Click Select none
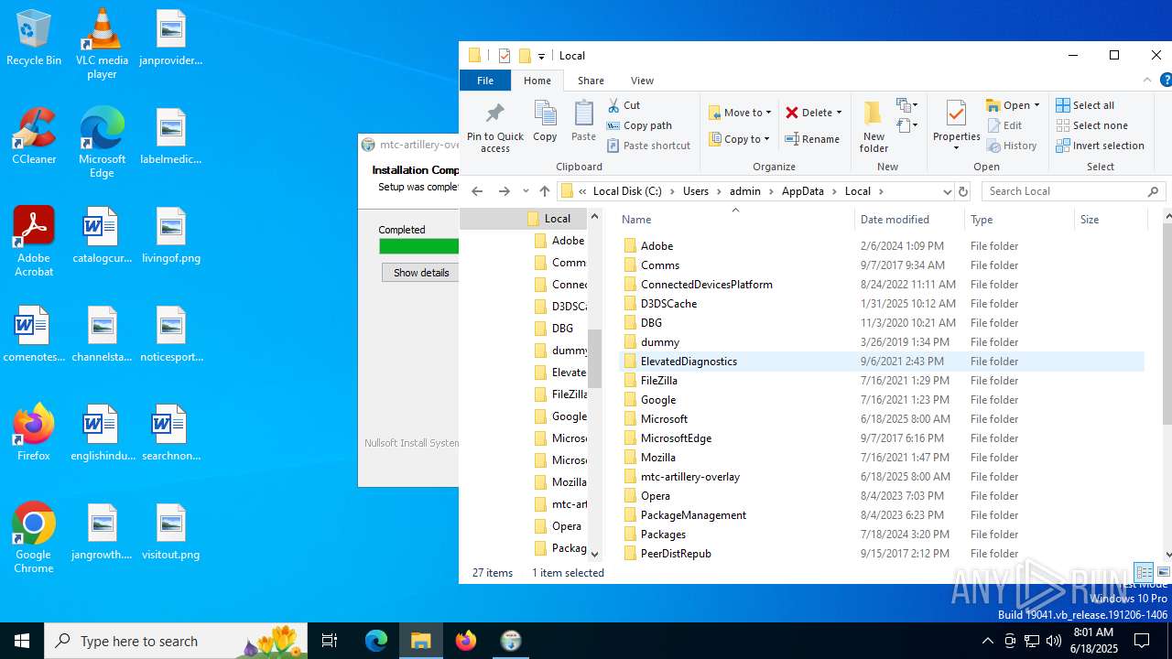The height and width of the screenshot is (659, 1172). 1091,125
